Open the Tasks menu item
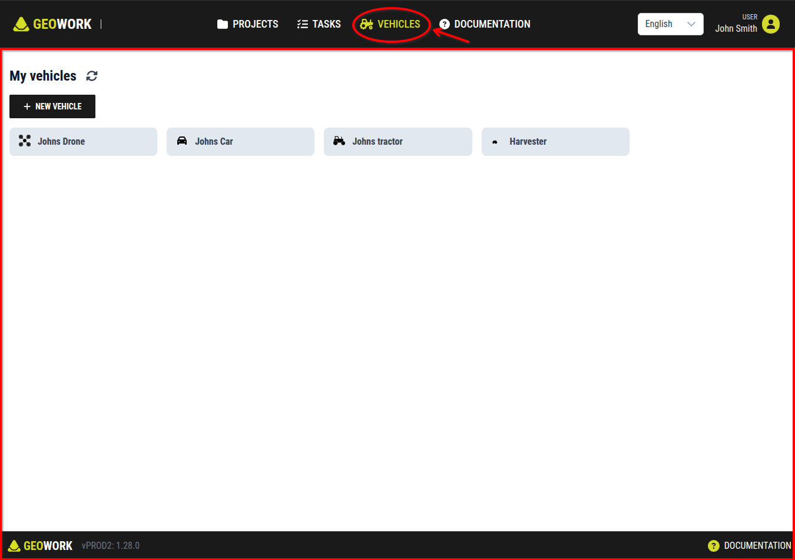 point(319,24)
